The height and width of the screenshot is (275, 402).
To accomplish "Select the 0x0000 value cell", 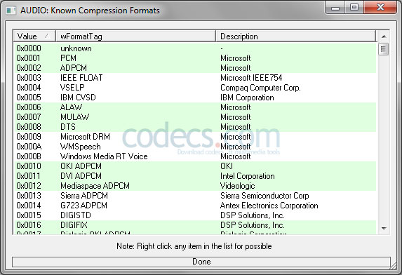I will point(29,48).
